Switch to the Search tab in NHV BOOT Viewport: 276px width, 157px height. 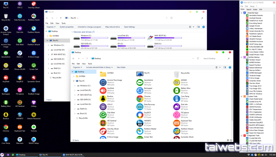point(249,9)
